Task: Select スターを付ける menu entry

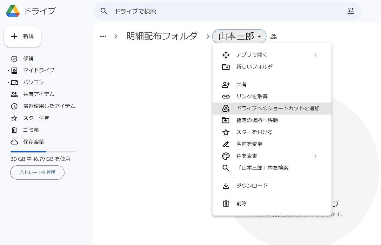Action: (x=272, y=132)
